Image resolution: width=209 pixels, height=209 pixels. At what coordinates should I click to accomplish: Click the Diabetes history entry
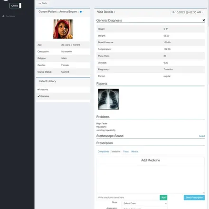(x=45, y=96)
